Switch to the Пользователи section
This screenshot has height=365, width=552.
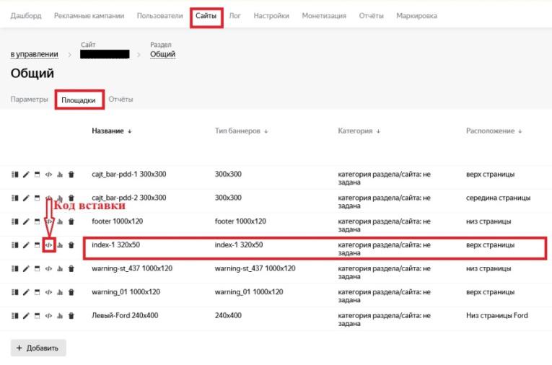pos(159,16)
